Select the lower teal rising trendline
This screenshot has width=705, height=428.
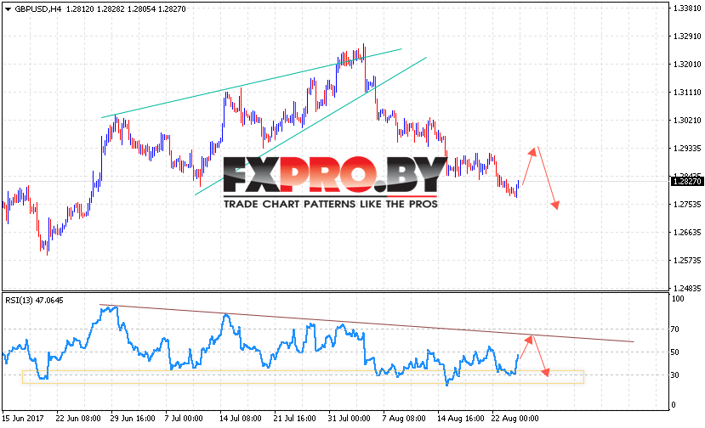310,127
